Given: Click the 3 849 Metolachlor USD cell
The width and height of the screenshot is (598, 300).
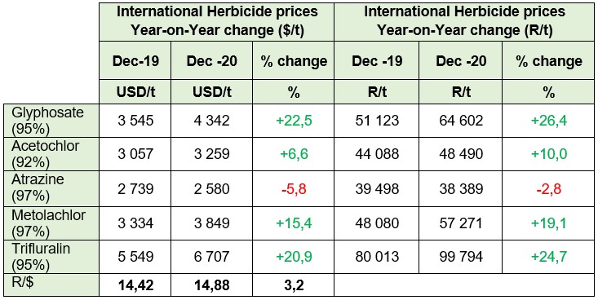Looking at the screenshot, I should [x=211, y=223].
